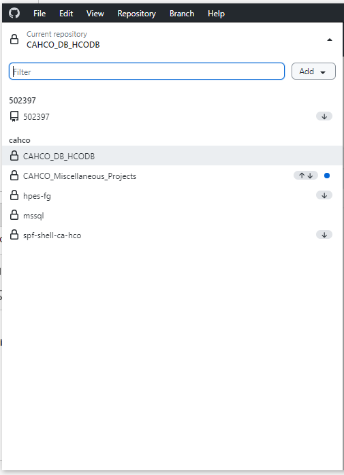This screenshot has width=344, height=475.
Task: Select the mssql repository entry
Action: click(x=172, y=215)
